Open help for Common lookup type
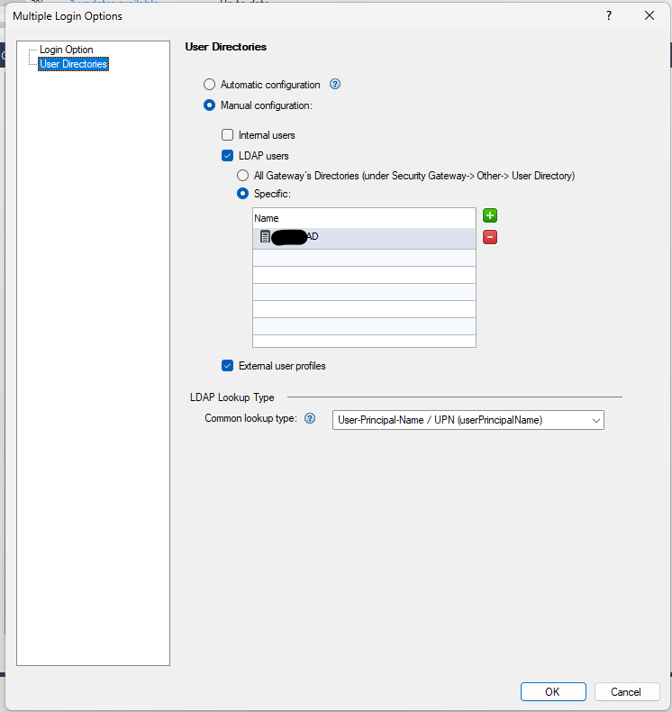This screenshot has height=712, width=672. (310, 418)
